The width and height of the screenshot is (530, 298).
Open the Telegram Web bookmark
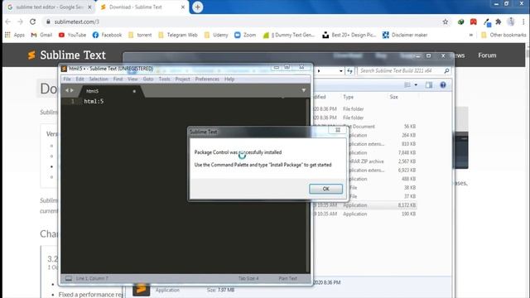tap(178, 35)
